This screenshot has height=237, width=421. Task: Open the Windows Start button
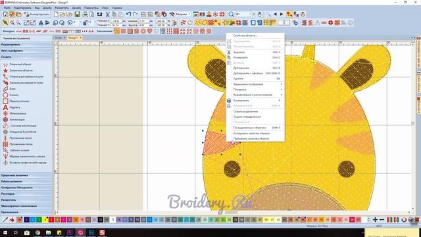5,232
